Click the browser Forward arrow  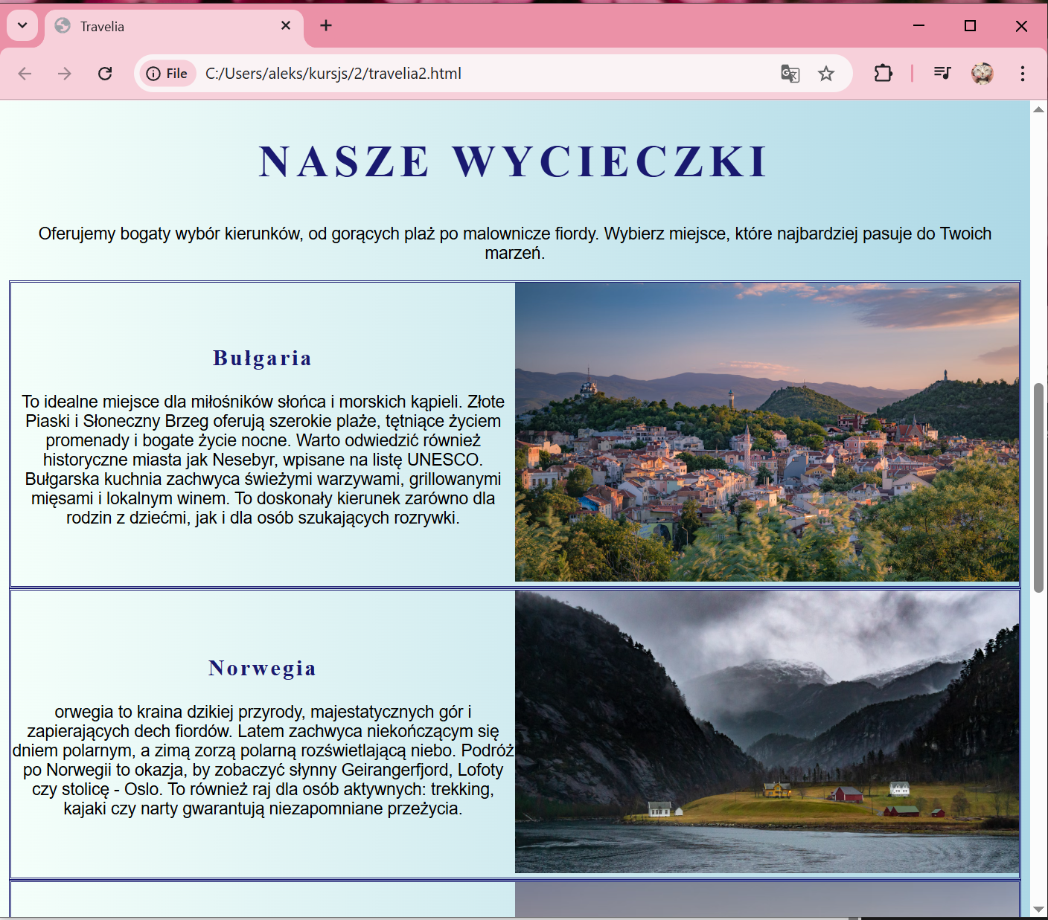65,74
